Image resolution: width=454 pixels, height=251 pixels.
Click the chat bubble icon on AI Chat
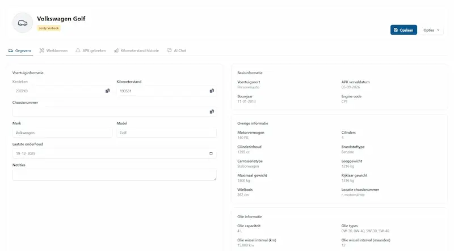[169, 50]
